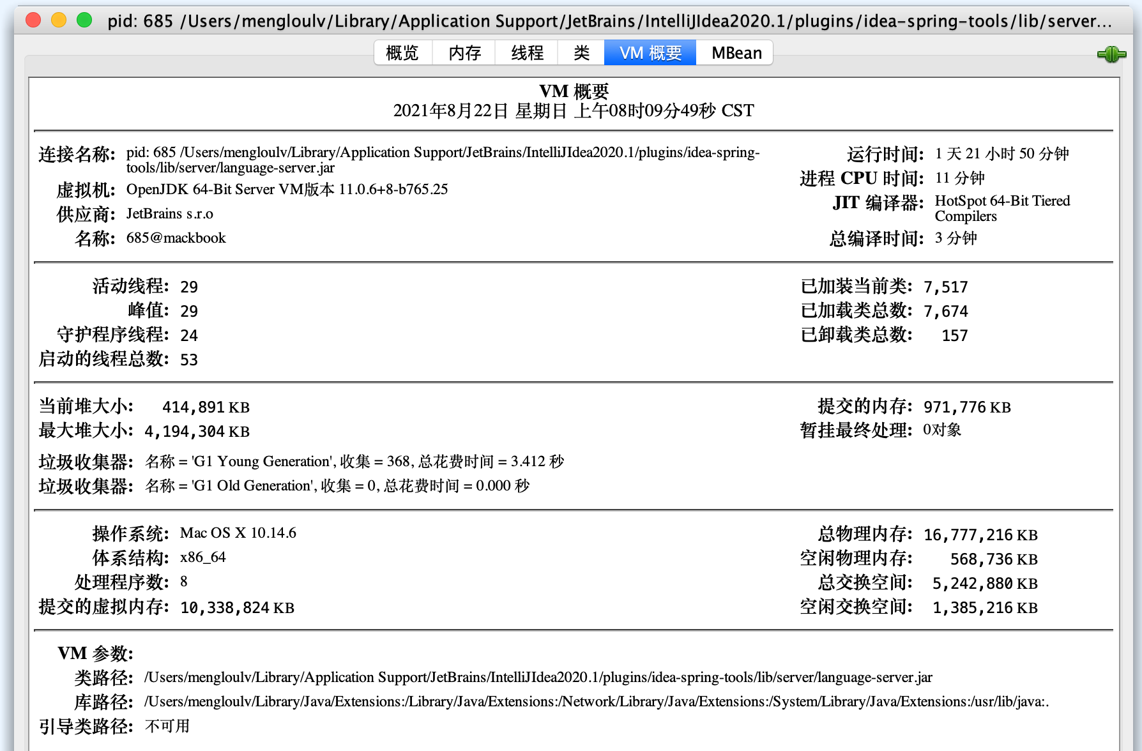Image resolution: width=1142 pixels, height=751 pixels.
Task: Click the VM 参数 label
Action: (x=95, y=653)
